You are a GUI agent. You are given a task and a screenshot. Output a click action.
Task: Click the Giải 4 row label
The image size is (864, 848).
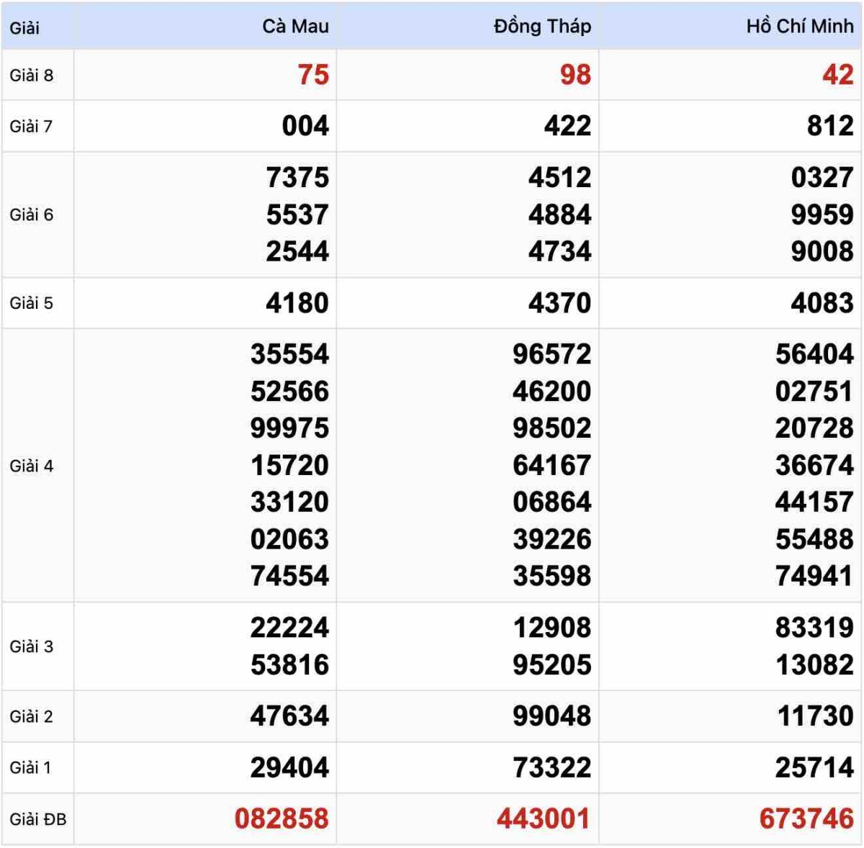point(31,466)
